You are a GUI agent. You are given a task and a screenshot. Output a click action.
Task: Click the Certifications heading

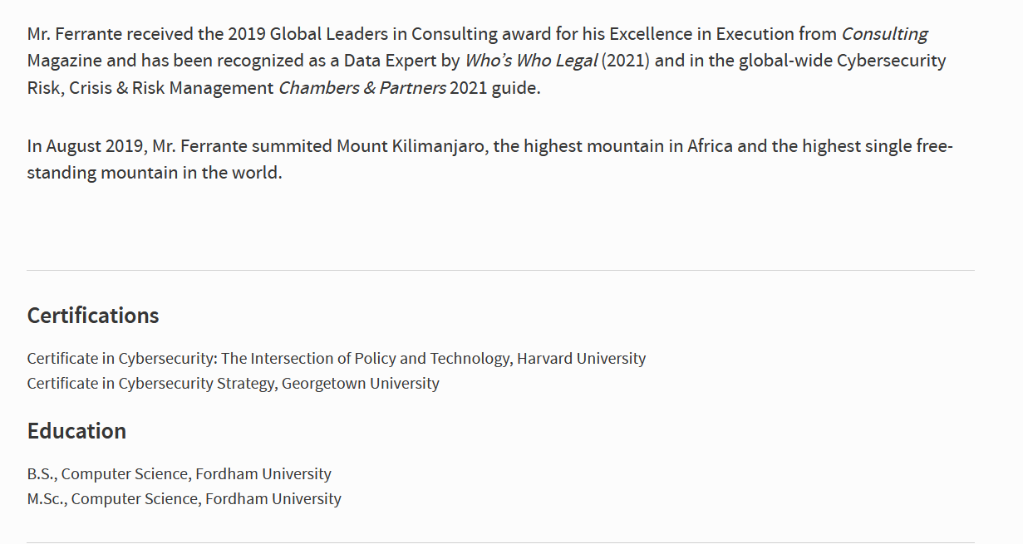[93, 316]
